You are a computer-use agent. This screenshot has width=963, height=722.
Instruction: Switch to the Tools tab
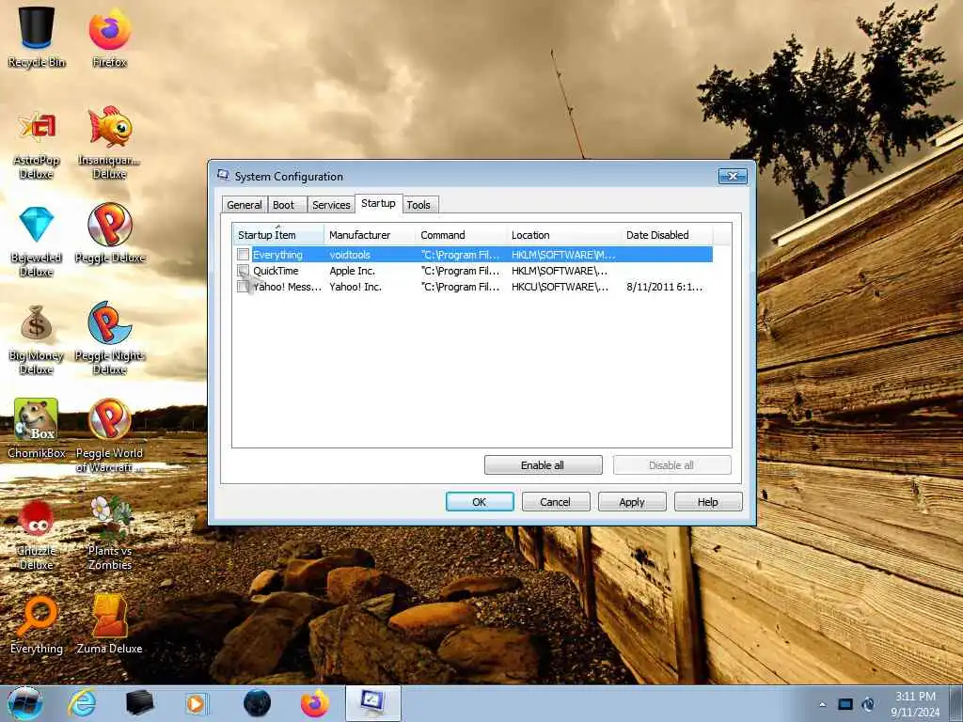(418, 204)
